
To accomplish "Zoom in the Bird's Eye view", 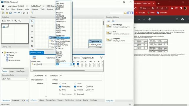I will click(16, 21).
